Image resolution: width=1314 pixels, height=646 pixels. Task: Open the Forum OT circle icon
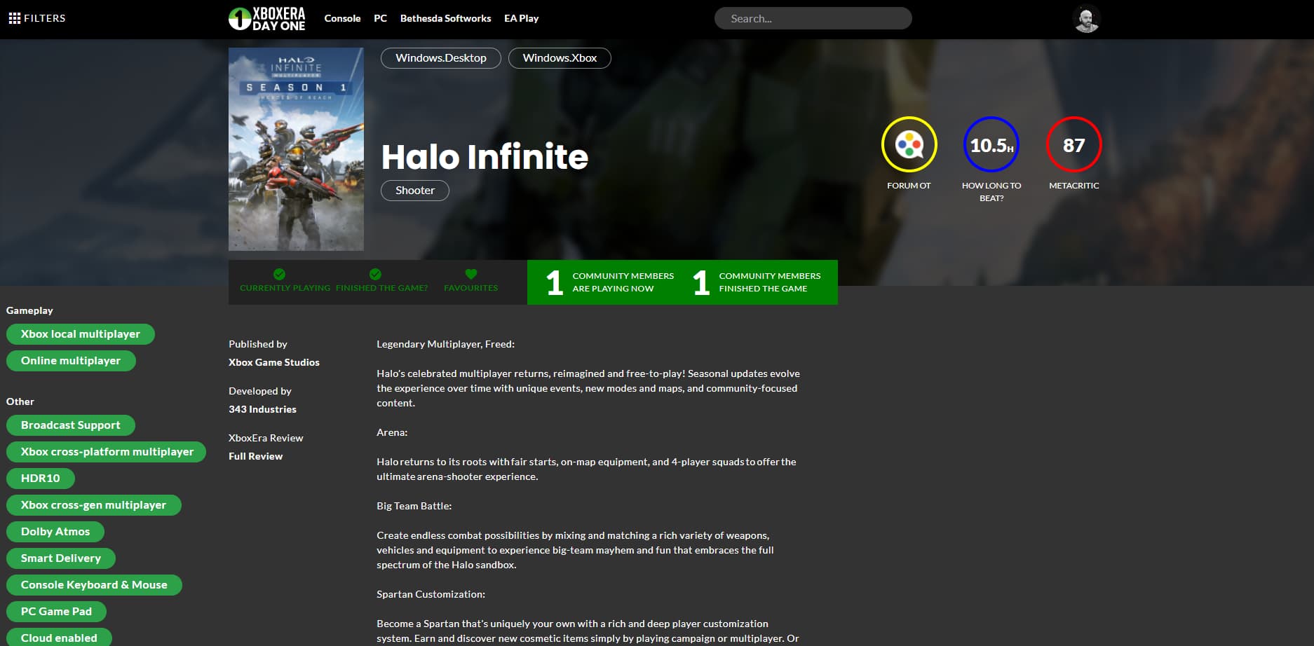tap(909, 145)
